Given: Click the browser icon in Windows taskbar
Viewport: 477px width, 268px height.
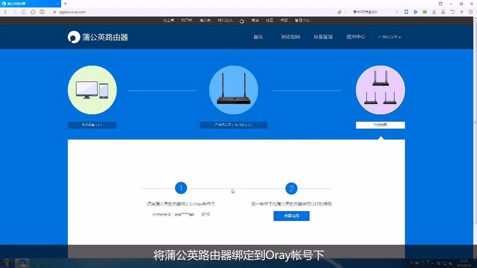Looking at the screenshot, I should pyautogui.click(x=22, y=263).
